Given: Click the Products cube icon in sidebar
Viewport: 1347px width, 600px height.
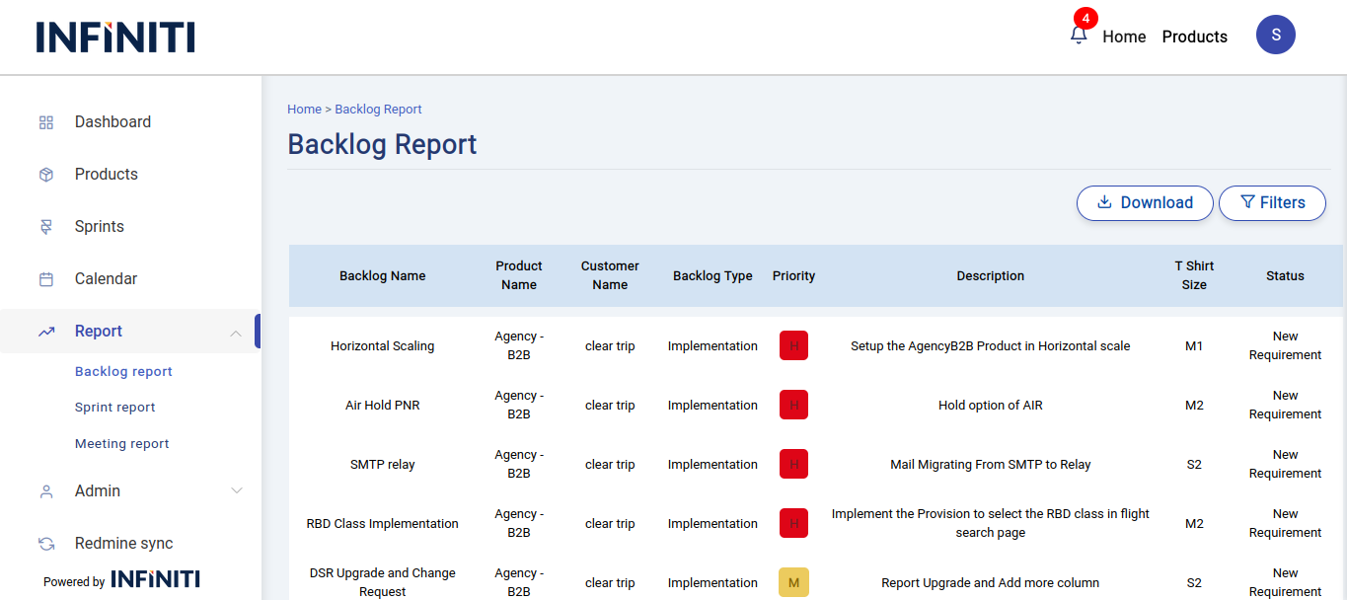Looking at the screenshot, I should click(46, 175).
